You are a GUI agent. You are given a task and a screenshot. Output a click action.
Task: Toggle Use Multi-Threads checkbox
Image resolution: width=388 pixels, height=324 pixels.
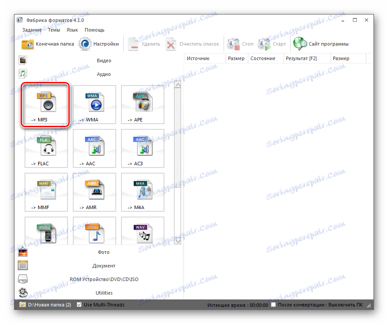tap(79, 305)
